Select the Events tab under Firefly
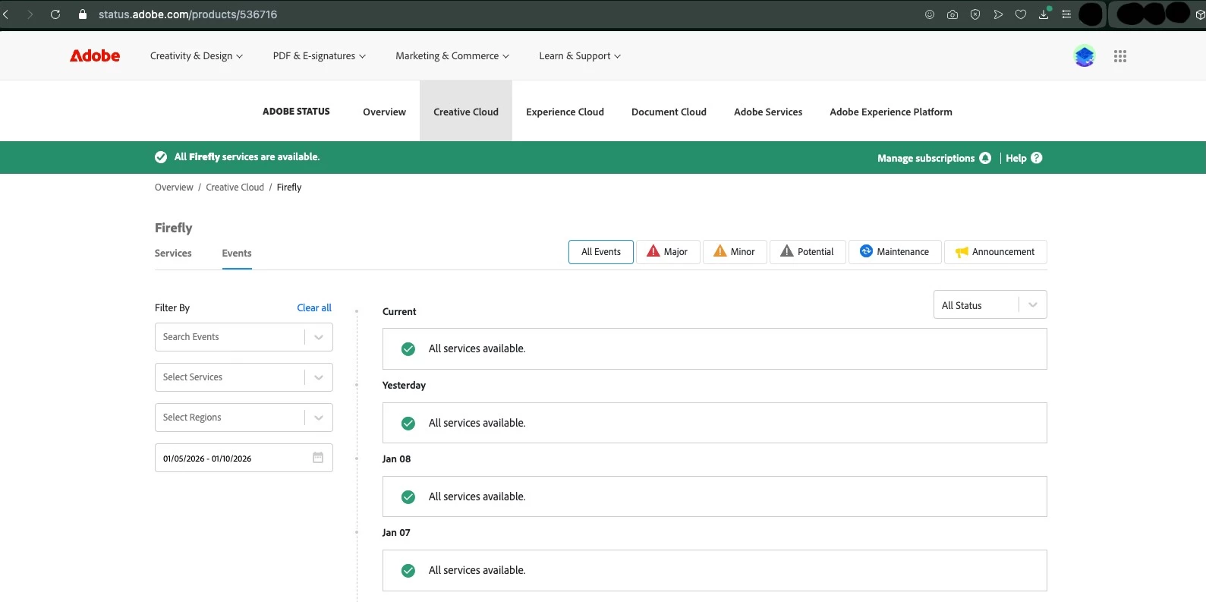The width and height of the screenshot is (1206, 602). 237,254
